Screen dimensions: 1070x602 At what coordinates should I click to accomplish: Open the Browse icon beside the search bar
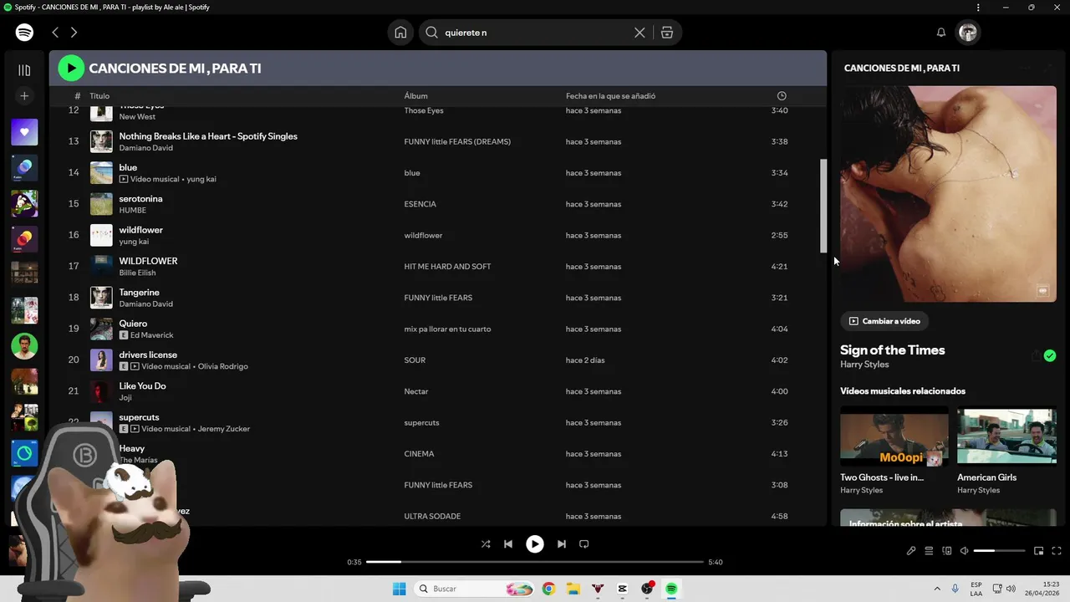click(666, 33)
